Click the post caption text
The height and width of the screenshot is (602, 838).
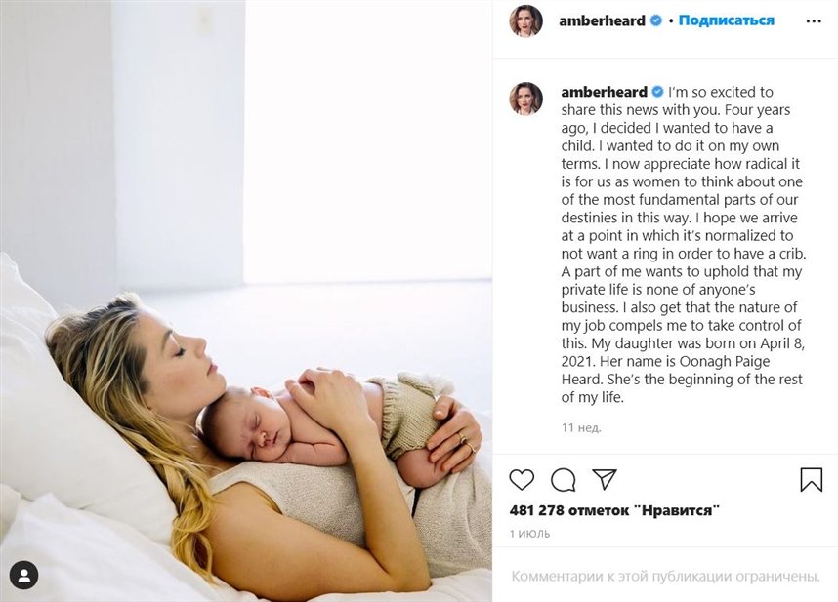point(683,245)
